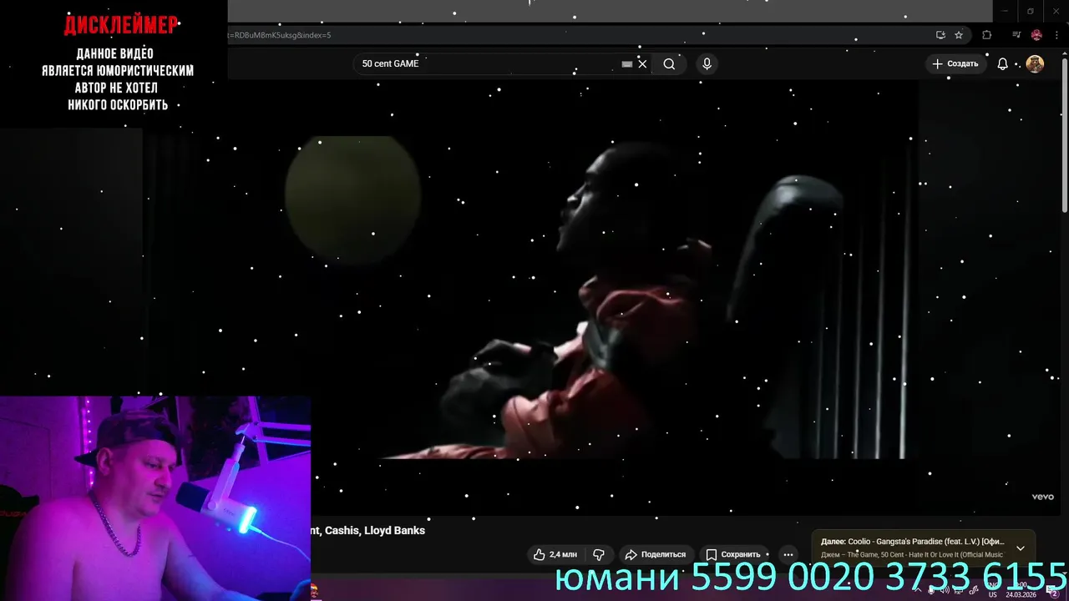Image resolution: width=1069 pixels, height=601 pixels.
Task: Click the Сохранить button
Action: (x=733, y=554)
